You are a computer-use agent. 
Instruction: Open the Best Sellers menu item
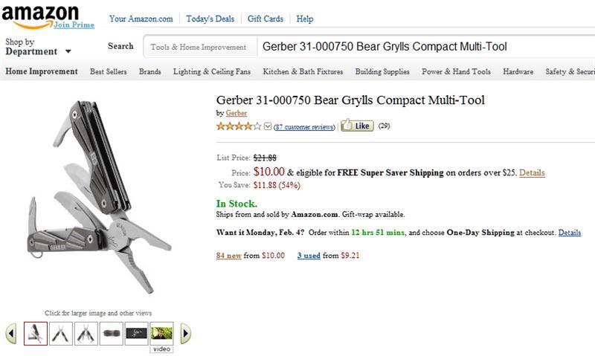[108, 72]
